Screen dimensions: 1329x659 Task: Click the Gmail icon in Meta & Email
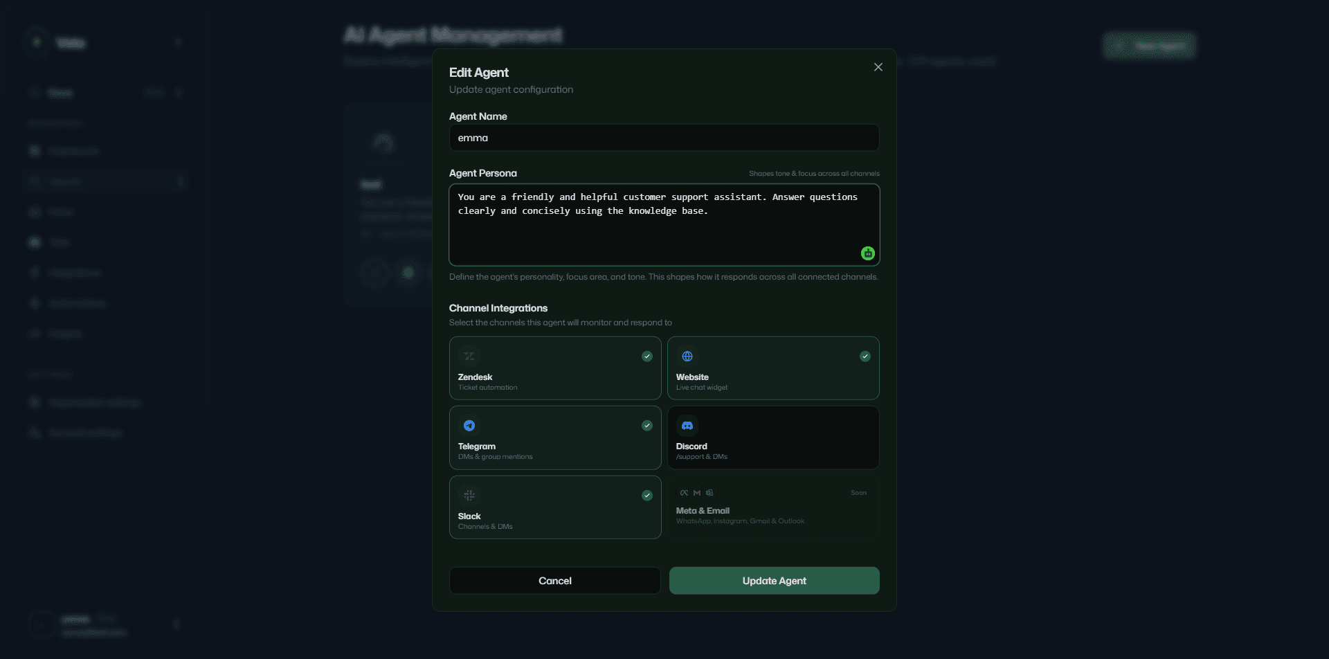click(x=697, y=493)
